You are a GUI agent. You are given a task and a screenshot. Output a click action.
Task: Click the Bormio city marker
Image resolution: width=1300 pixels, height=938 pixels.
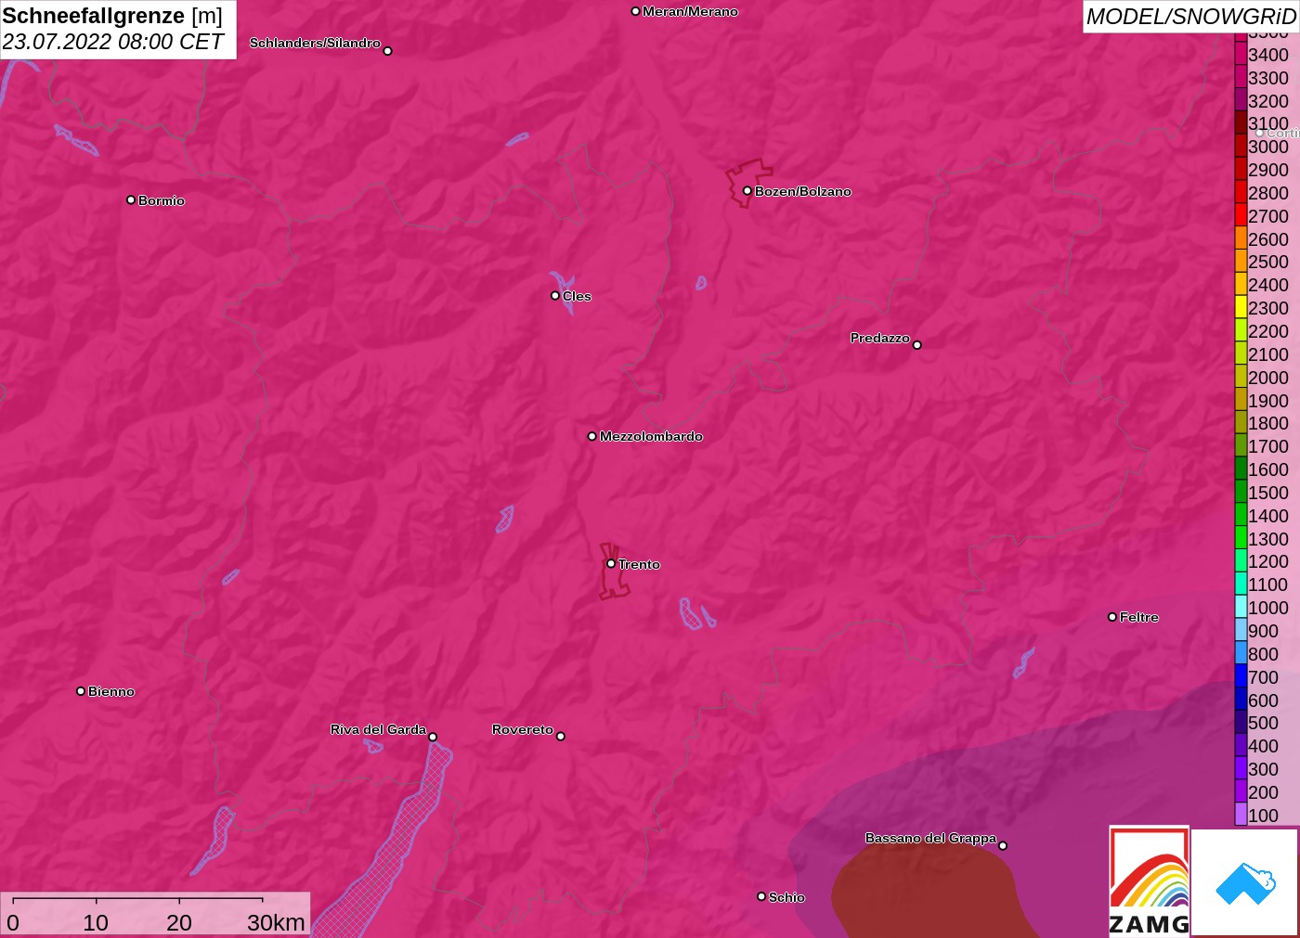click(x=131, y=199)
